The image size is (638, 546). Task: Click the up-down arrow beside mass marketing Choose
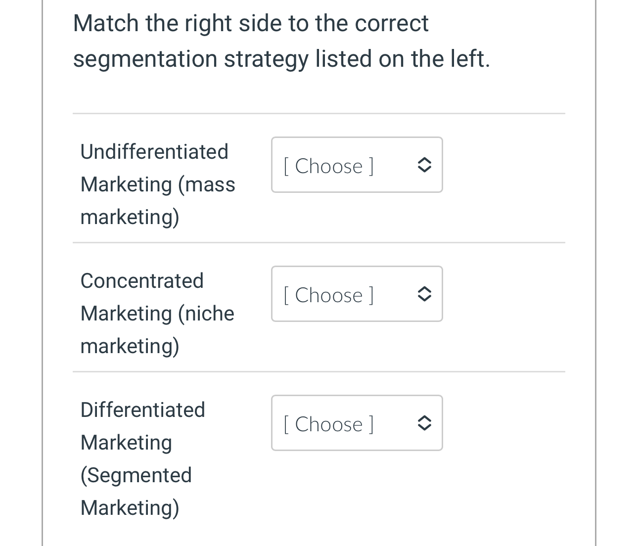tap(424, 165)
